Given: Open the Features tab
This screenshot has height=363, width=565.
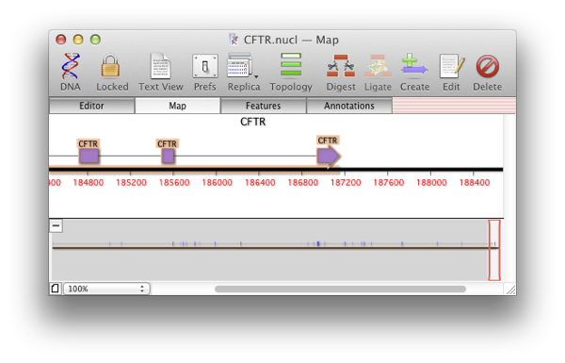Looking at the screenshot, I should click(x=263, y=106).
